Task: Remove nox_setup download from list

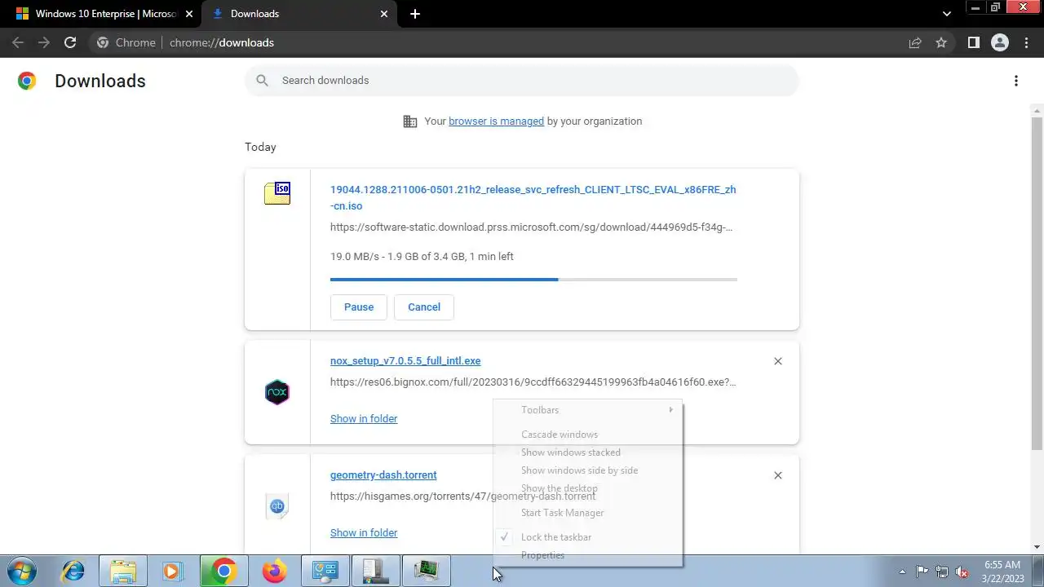Action: 777,361
